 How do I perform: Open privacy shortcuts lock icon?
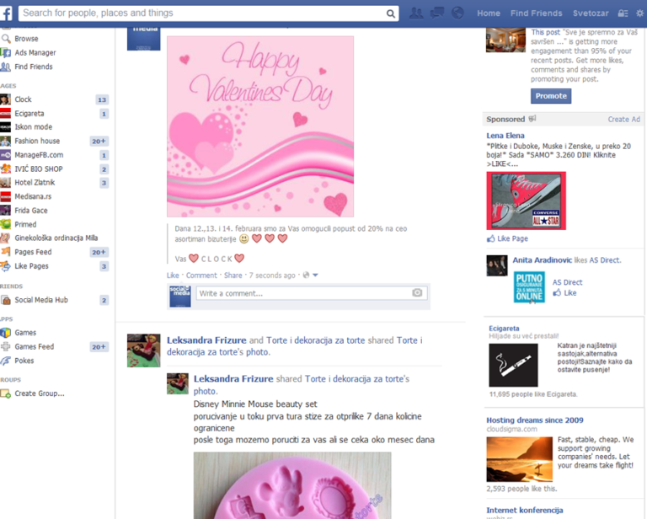tap(623, 13)
